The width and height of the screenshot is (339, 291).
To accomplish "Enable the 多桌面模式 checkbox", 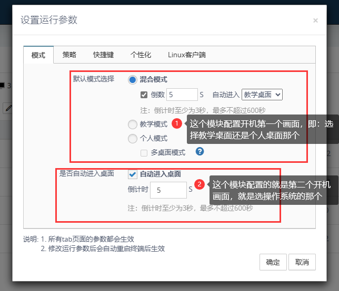I will 144,153.
